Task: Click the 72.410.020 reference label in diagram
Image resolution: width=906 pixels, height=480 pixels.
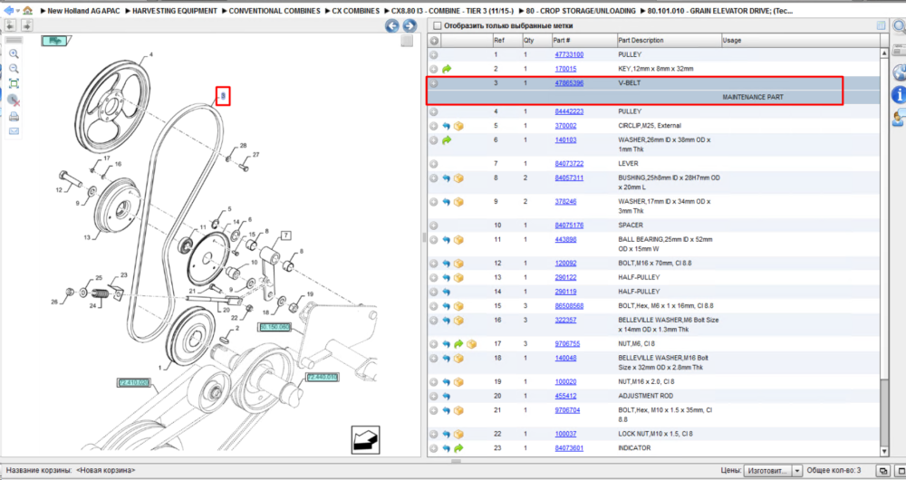Action: click(x=133, y=383)
